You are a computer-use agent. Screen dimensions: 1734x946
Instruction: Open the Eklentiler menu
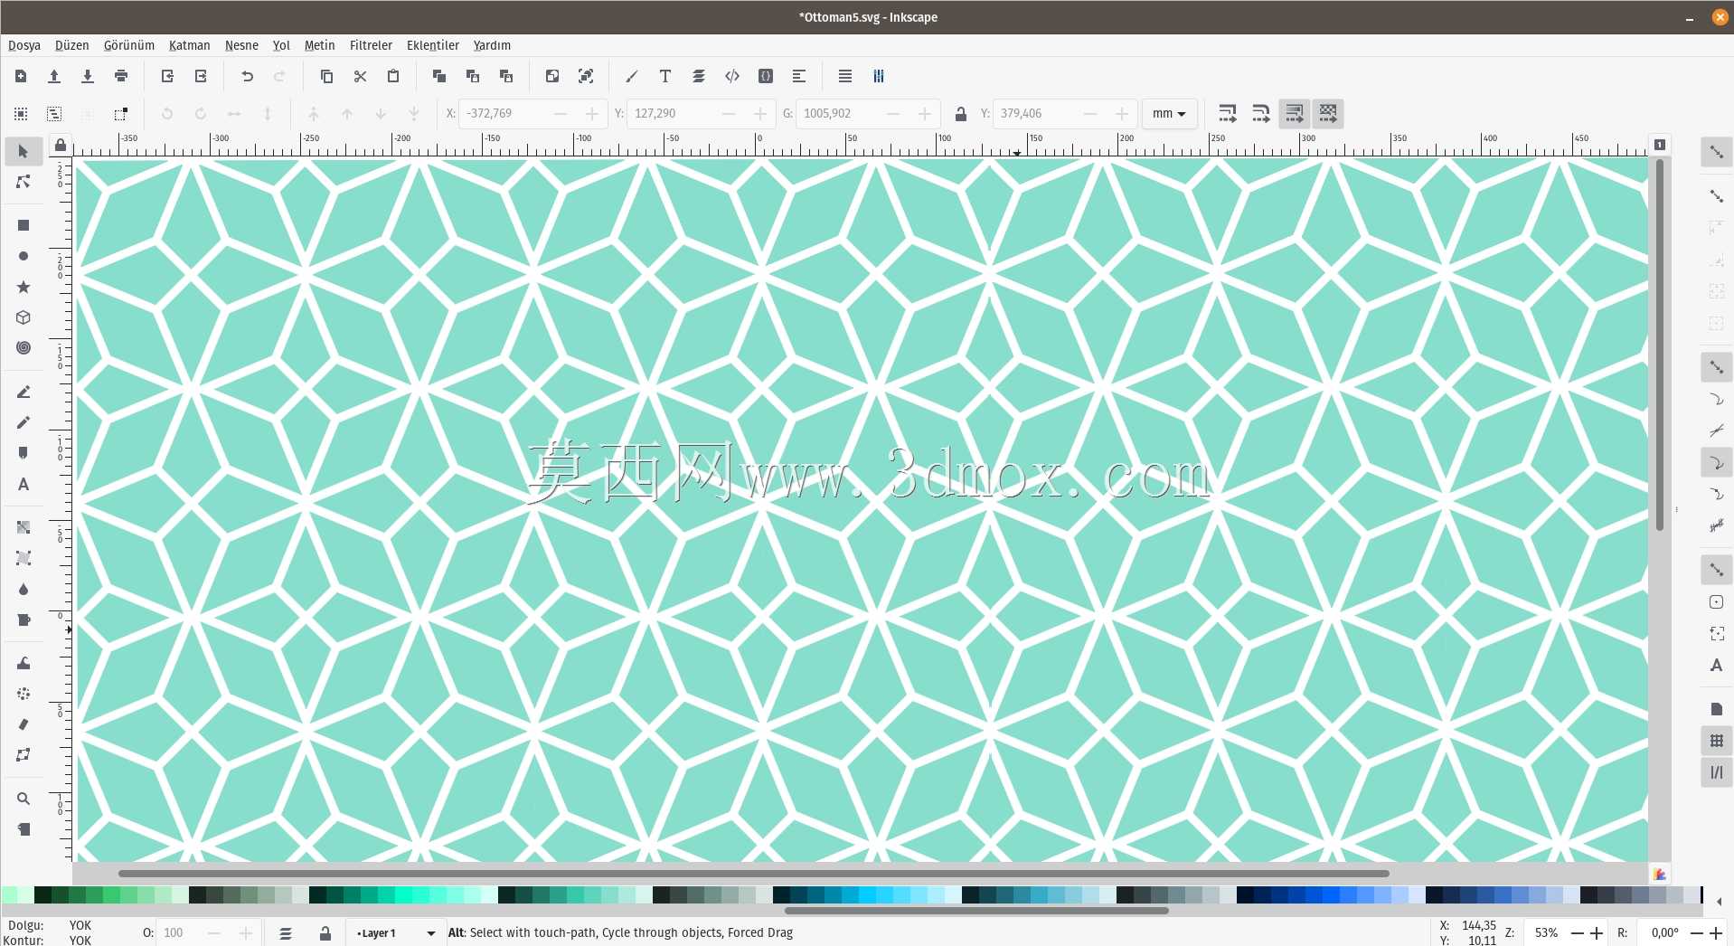433,45
